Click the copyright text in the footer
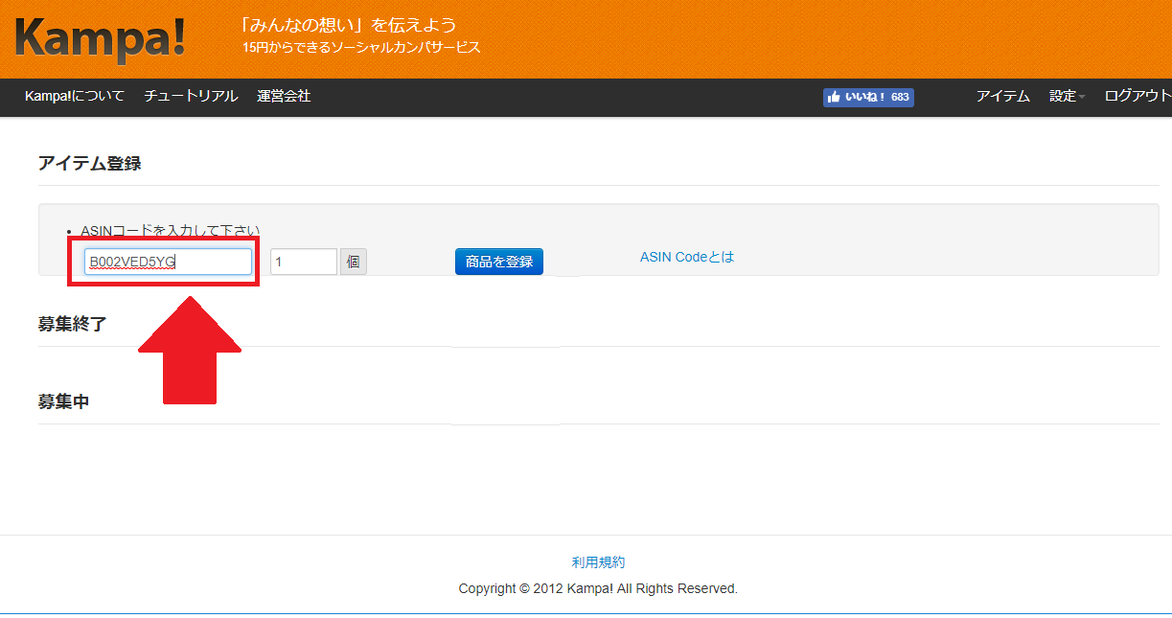 coord(598,588)
